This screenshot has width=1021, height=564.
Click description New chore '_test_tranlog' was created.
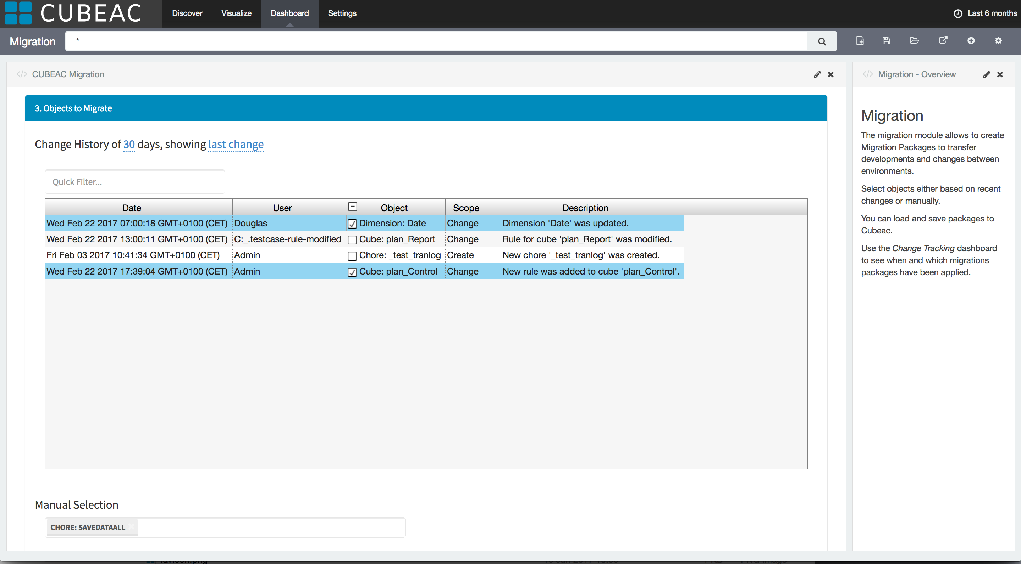click(x=581, y=255)
